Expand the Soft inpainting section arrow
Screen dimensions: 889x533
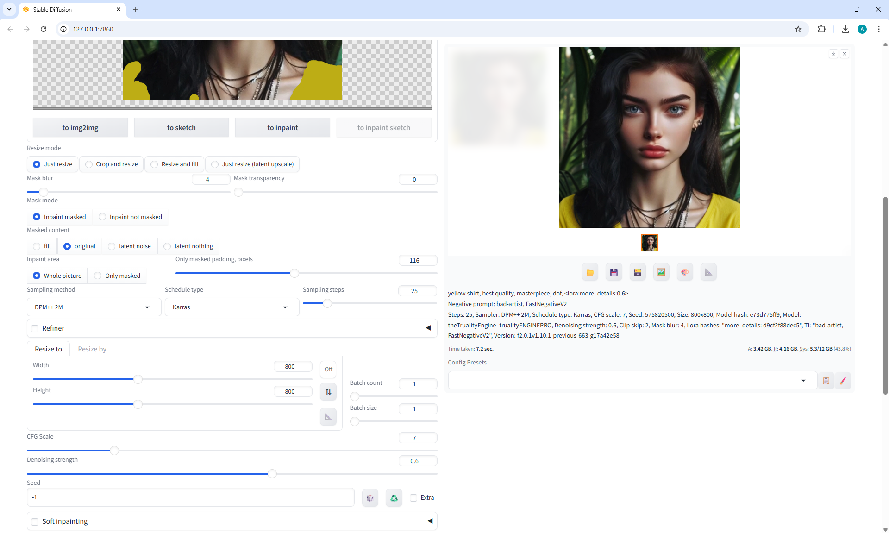point(430,521)
